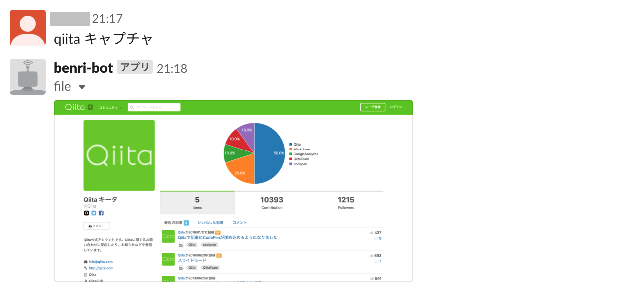
Task: Open the benri-bot avatar profile
Action: (x=28, y=77)
